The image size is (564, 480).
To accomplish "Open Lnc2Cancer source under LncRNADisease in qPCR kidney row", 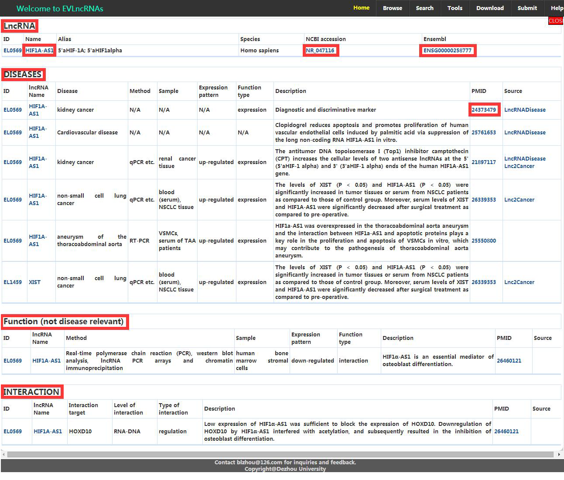I will (519, 166).
